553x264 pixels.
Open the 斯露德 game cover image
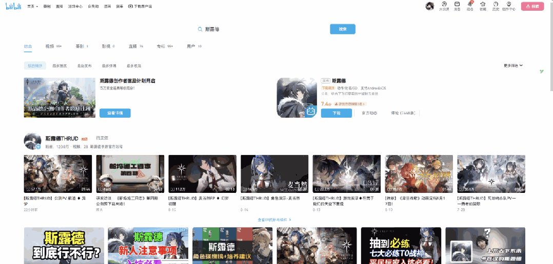pos(297,98)
